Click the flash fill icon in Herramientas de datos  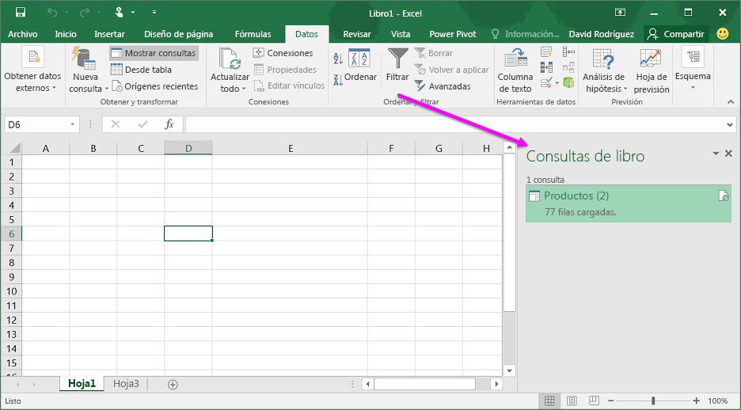(x=546, y=51)
